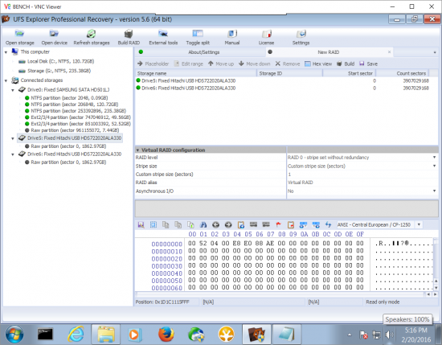The image size is (442, 345).
Task: Click the binoculars search icon
Action: pos(203,225)
